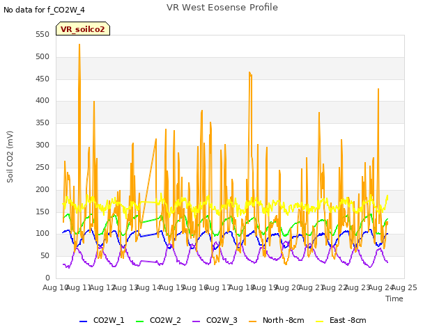Click the 550 y-axis tick label
This screenshot has width=446, height=334.
[x=43, y=35]
